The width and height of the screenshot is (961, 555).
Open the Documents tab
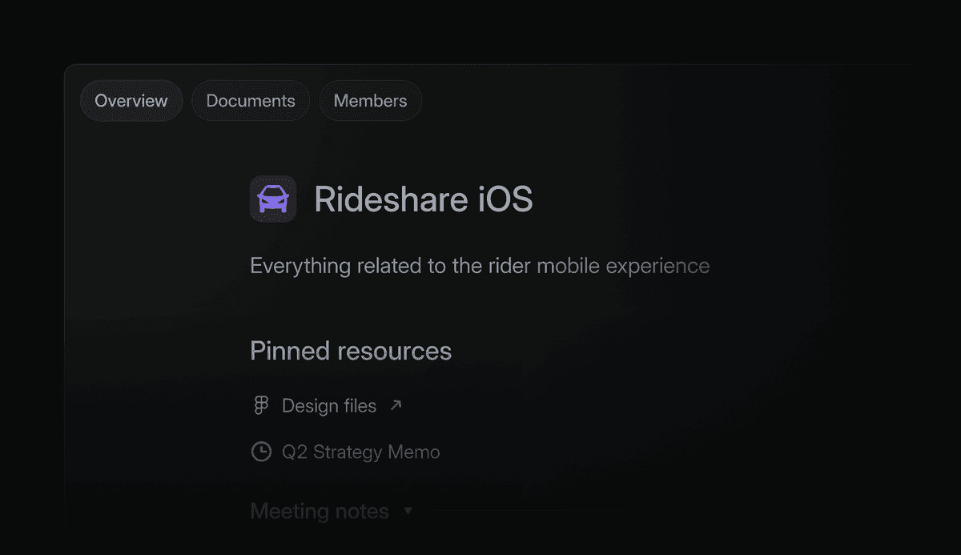click(x=251, y=101)
